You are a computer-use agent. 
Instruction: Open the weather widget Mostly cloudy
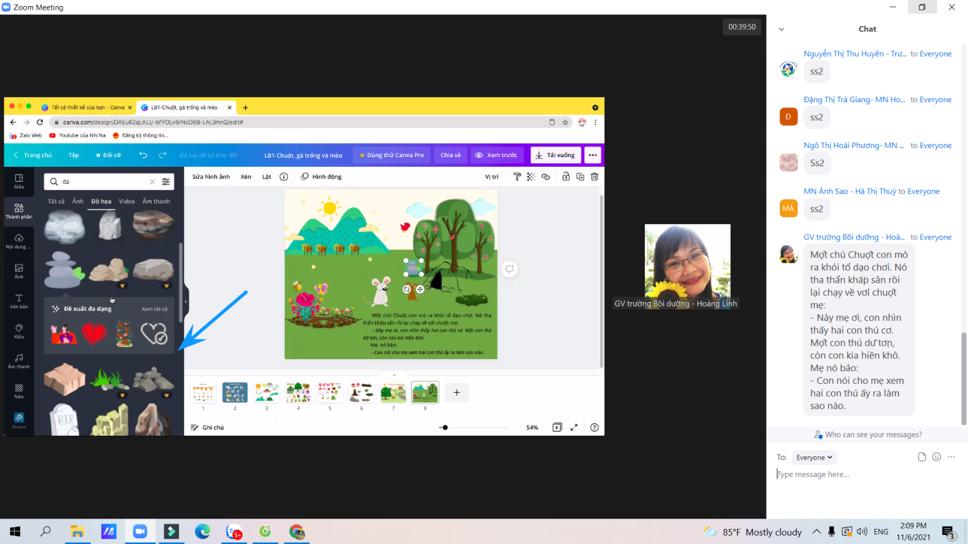click(753, 532)
